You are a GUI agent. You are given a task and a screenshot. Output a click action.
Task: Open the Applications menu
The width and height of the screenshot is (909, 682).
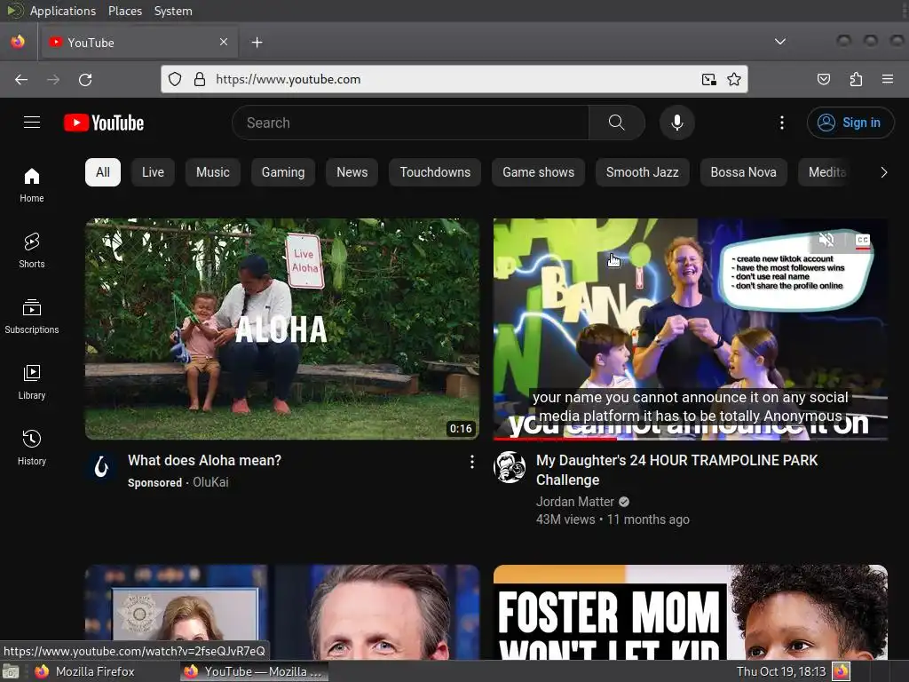[63, 11]
